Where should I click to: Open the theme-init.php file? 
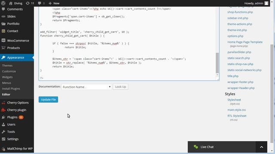click(237, 30)
